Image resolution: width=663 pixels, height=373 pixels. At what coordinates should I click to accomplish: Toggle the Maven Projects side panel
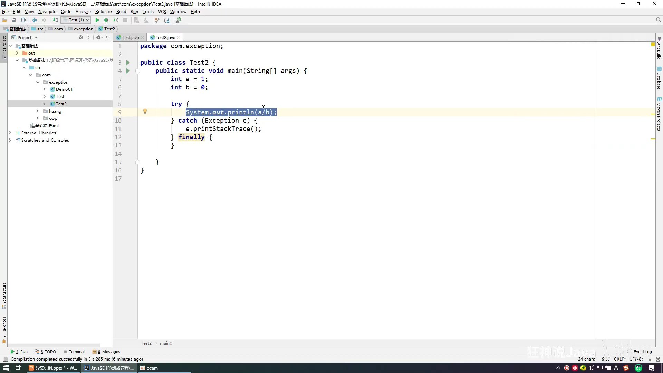[x=659, y=114]
